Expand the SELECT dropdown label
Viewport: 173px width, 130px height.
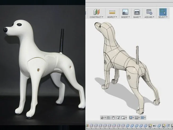[163, 17]
